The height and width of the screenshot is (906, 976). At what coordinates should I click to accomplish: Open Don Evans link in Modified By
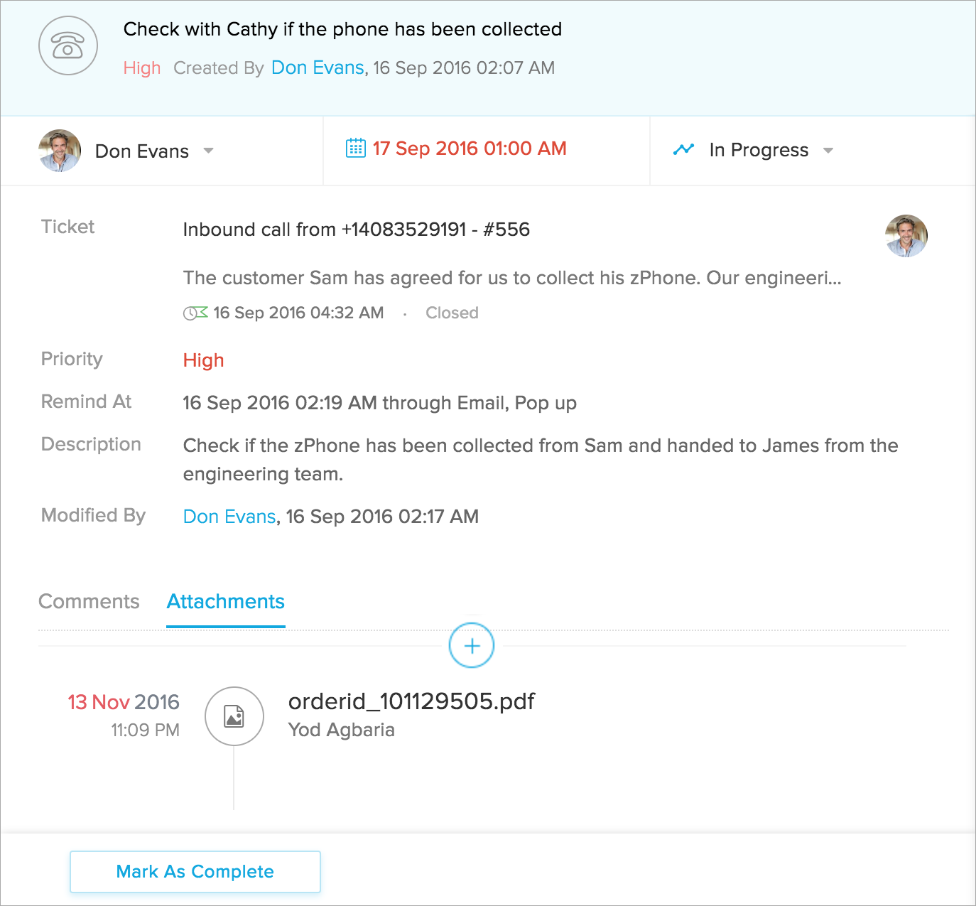click(x=229, y=517)
